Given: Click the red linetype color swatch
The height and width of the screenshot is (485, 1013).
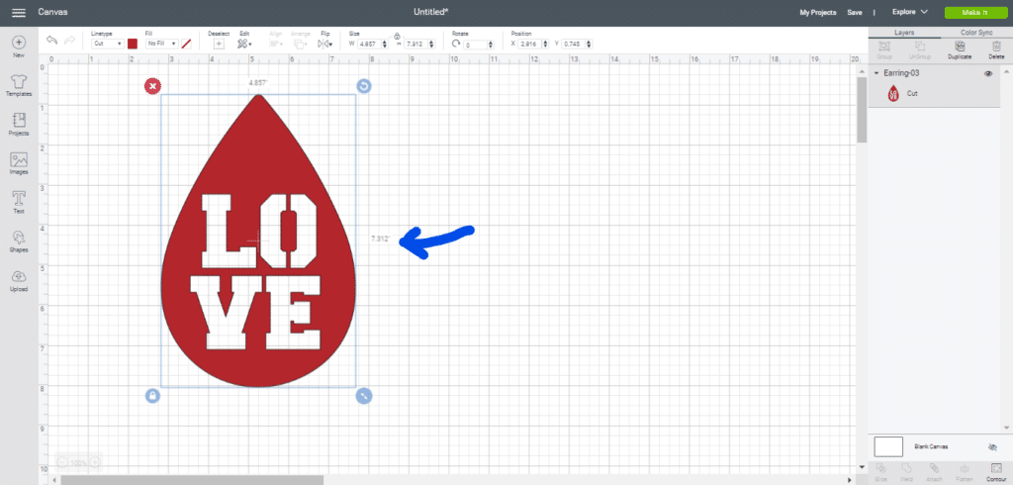Looking at the screenshot, I should (133, 44).
